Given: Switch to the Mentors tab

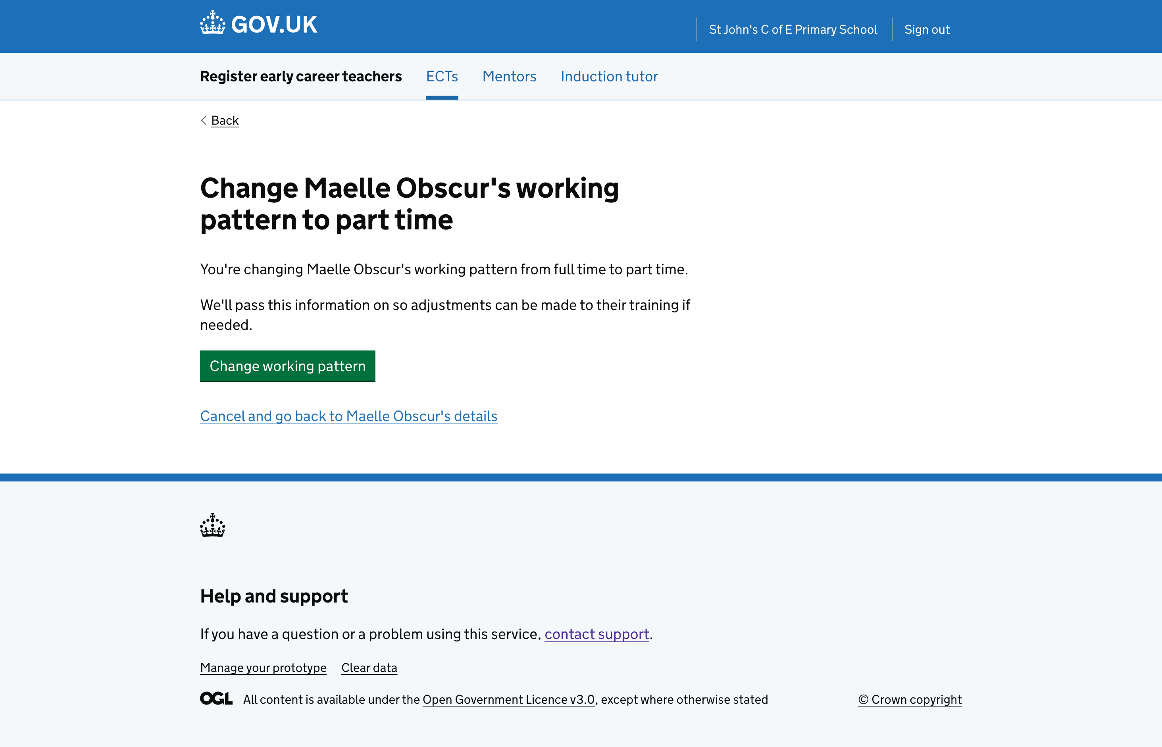Looking at the screenshot, I should pos(509,76).
